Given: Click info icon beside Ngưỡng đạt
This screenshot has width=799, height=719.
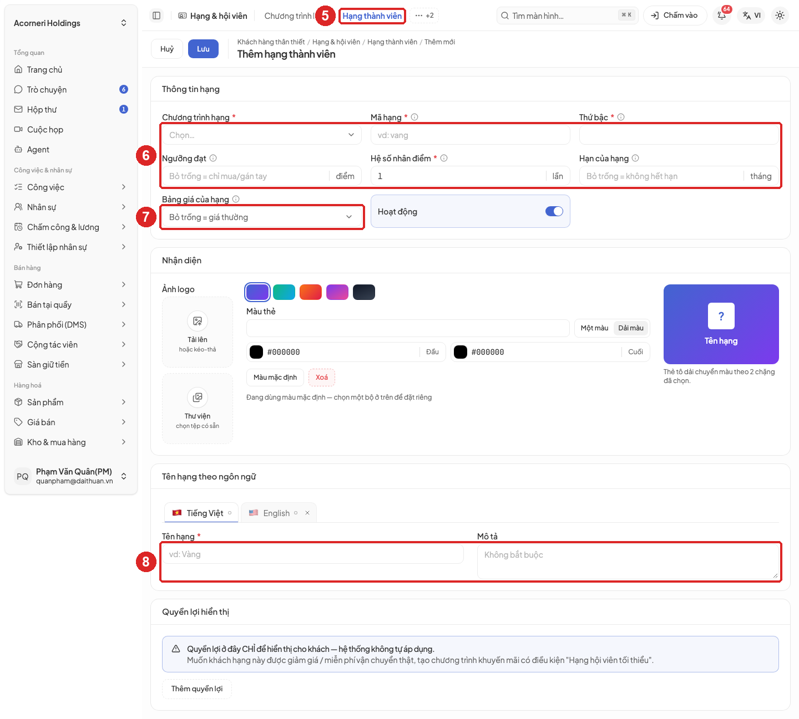Looking at the screenshot, I should [213, 158].
